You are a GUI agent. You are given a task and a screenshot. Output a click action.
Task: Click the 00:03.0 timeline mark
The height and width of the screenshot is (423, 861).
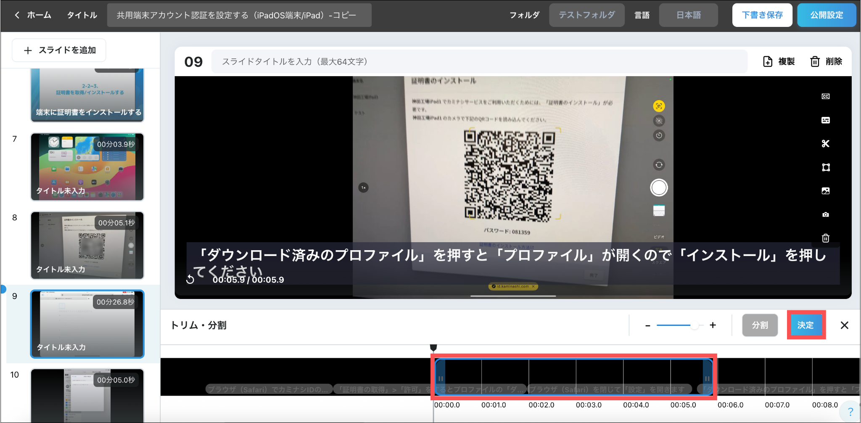pyautogui.click(x=589, y=405)
